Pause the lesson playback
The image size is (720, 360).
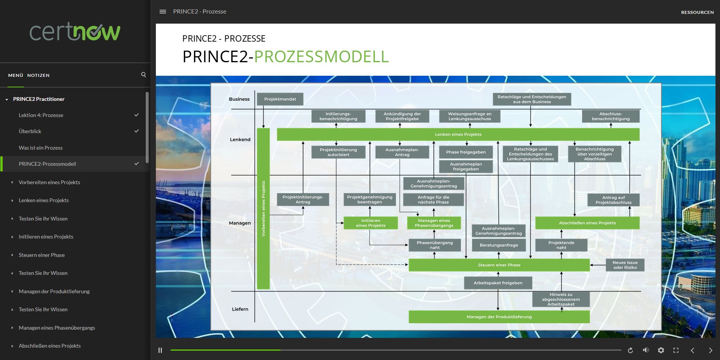click(x=160, y=350)
